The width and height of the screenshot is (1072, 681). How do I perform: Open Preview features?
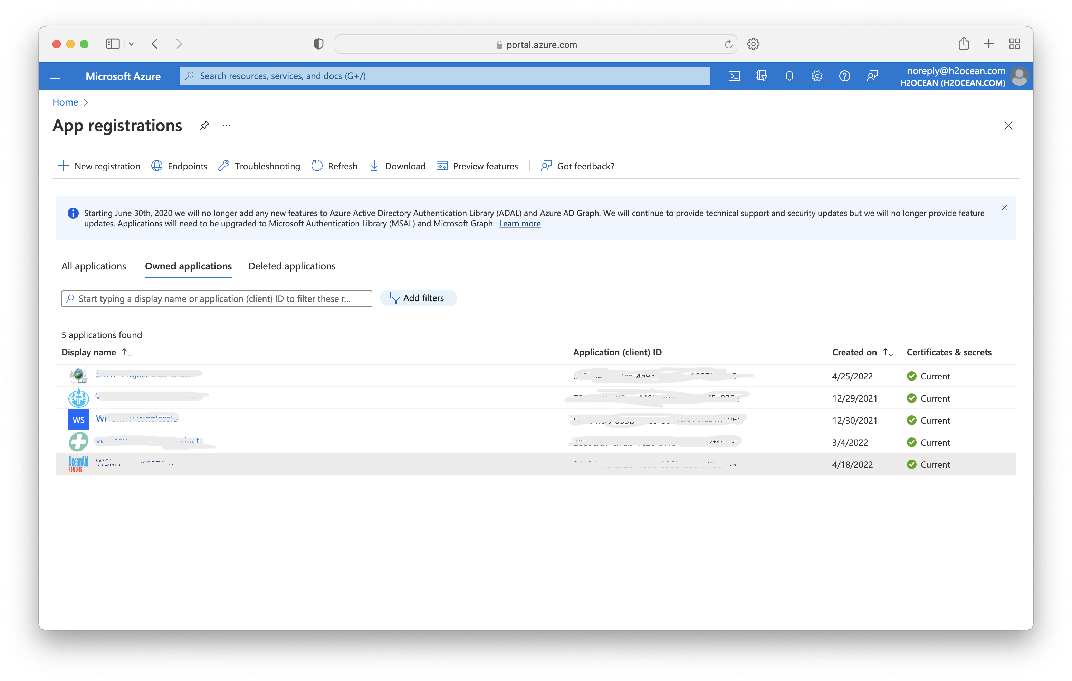(x=477, y=166)
